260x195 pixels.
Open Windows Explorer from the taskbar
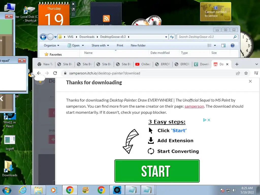tap(38, 190)
